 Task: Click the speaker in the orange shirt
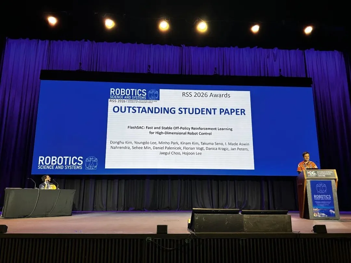[x=307, y=162]
